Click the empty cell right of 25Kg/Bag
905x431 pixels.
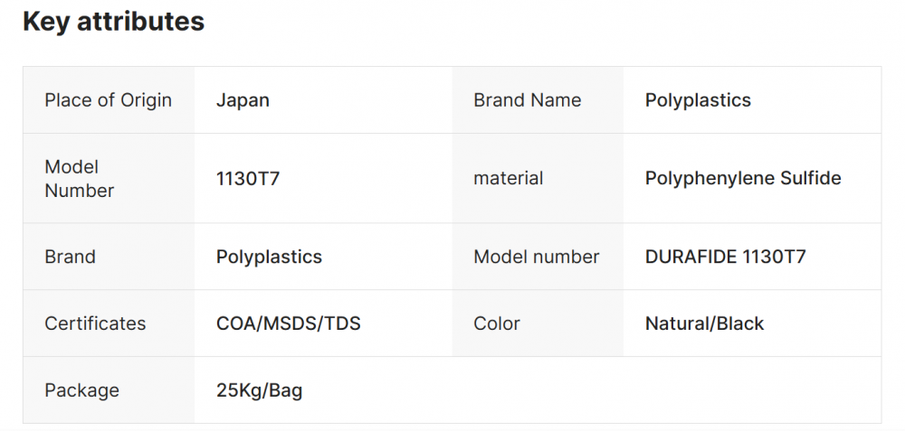[x=665, y=390]
